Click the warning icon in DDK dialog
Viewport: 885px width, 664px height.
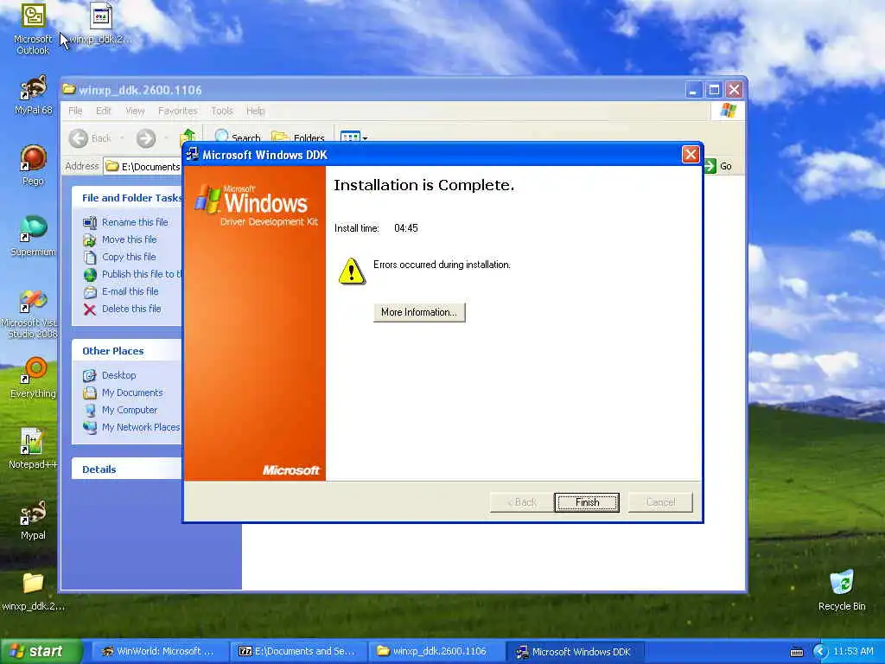click(x=352, y=271)
